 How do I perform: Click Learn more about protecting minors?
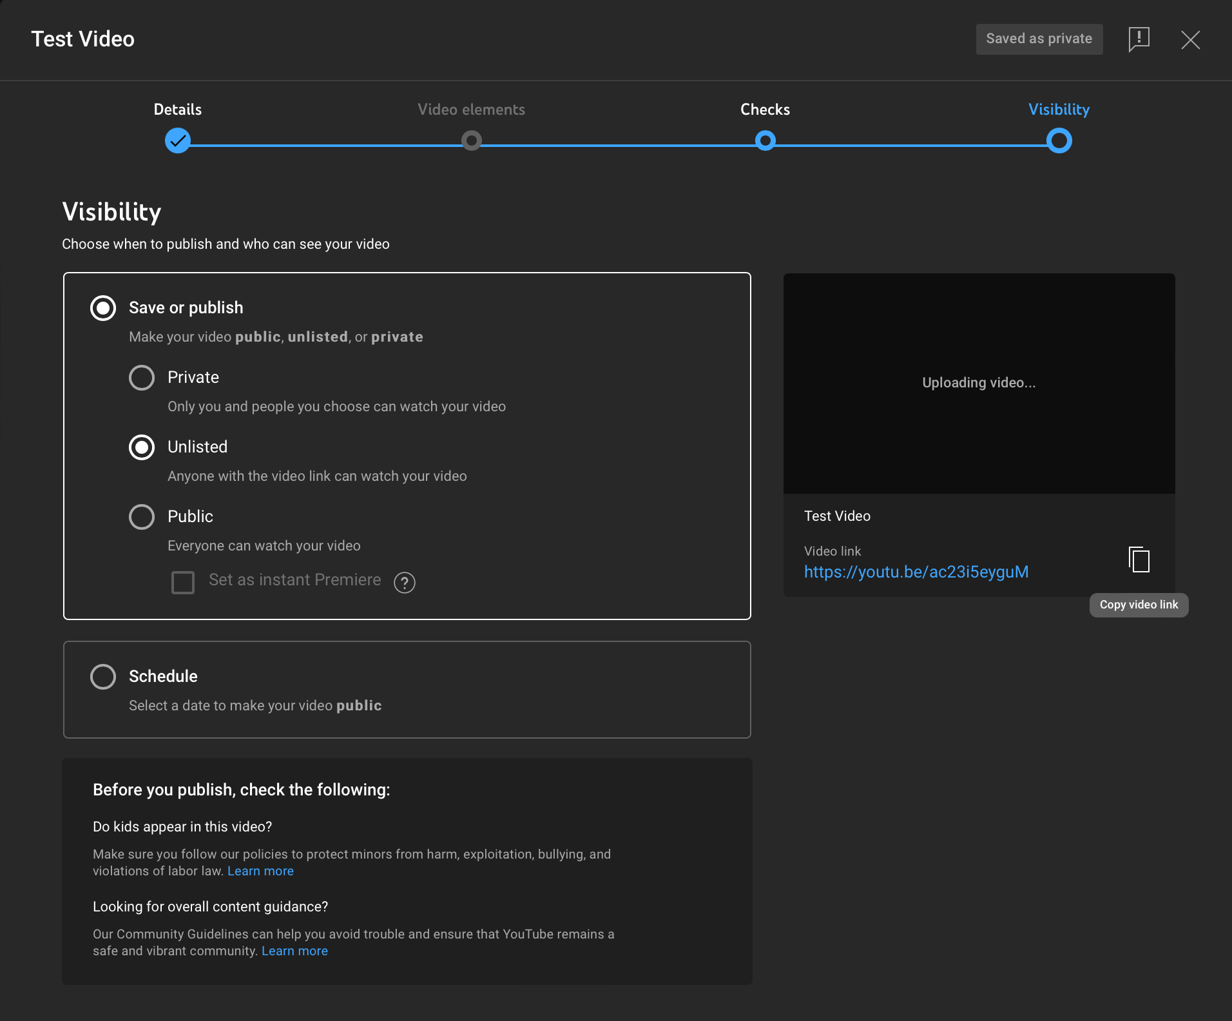(260, 870)
